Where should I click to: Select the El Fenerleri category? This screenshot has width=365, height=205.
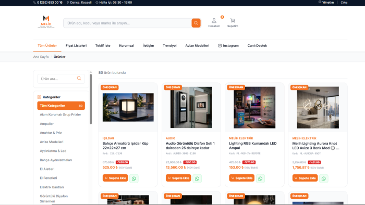click(x=48, y=178)
